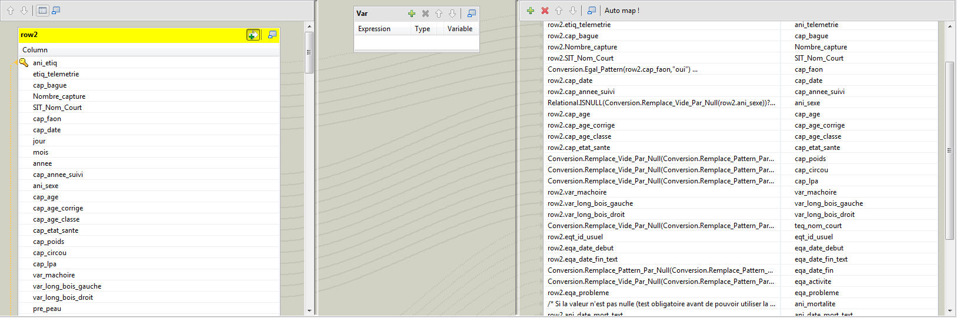Select ani_etiq column in row2
Viewport: 957px width, 318px height.
45,63
